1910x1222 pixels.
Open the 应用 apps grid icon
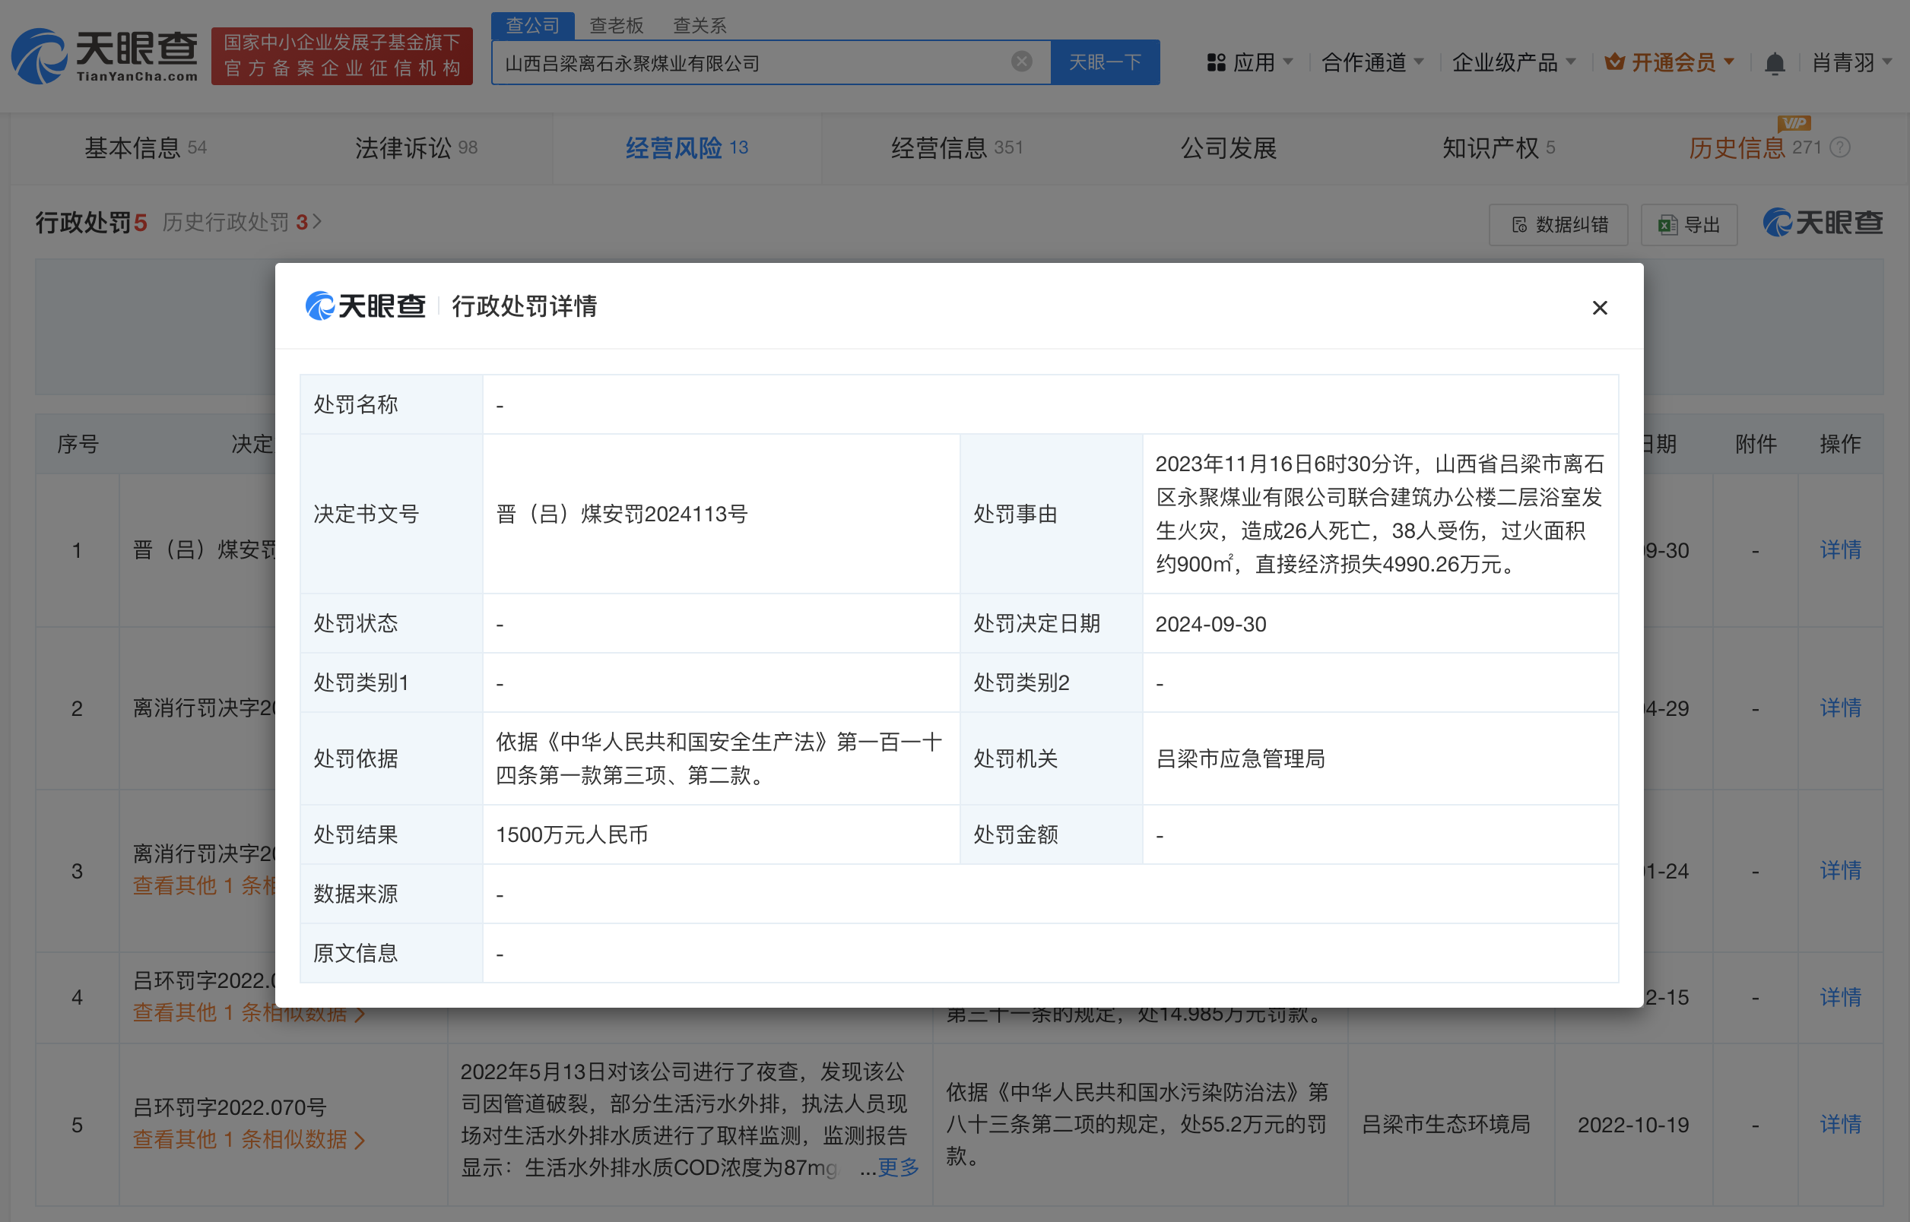point(1217,62)
